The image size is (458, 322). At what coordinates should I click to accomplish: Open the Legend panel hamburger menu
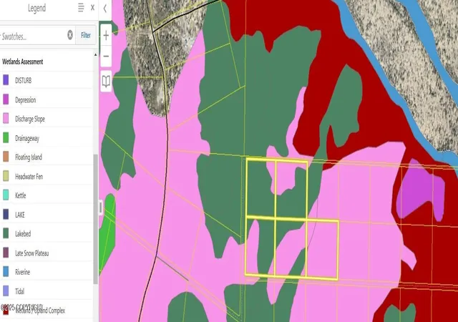coord(81,8)
